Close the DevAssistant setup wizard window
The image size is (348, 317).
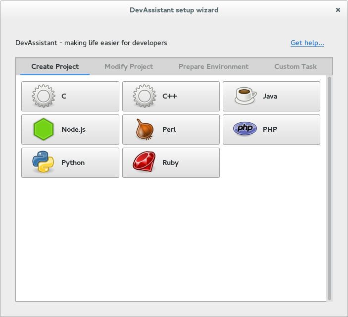338,10
